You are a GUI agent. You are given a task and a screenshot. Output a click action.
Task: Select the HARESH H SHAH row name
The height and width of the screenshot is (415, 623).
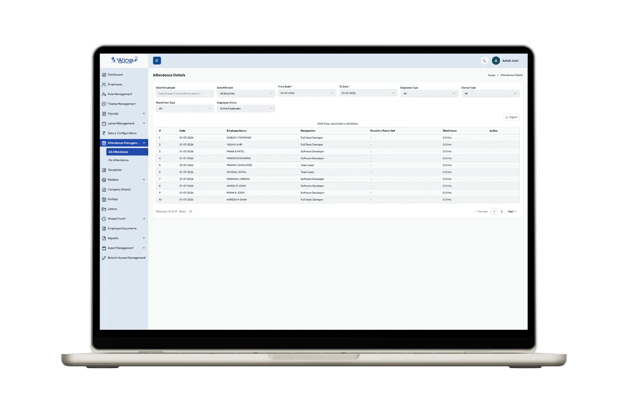pos(236,200)
